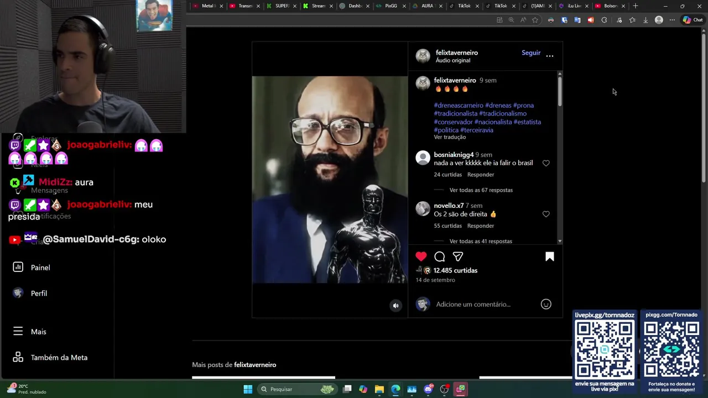The height and width of the screenshot is (398, 708).
Task: Open Edge profile avatar icon
Action: (x=659, y=20)
